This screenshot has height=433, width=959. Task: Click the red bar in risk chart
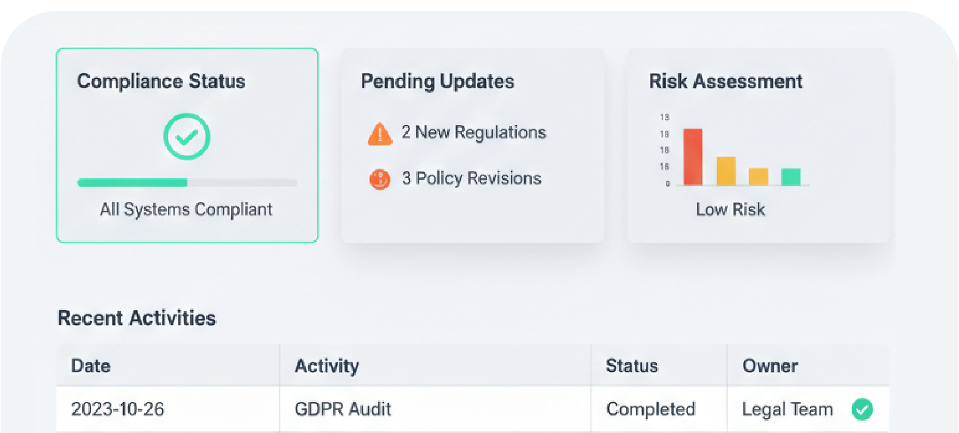[x=693, y=157]
